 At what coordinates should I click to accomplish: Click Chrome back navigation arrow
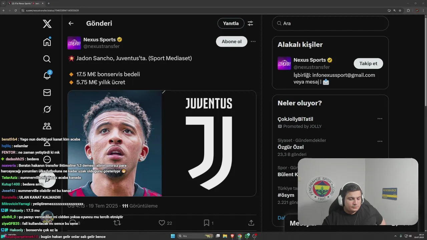click(x=4, y=10)
